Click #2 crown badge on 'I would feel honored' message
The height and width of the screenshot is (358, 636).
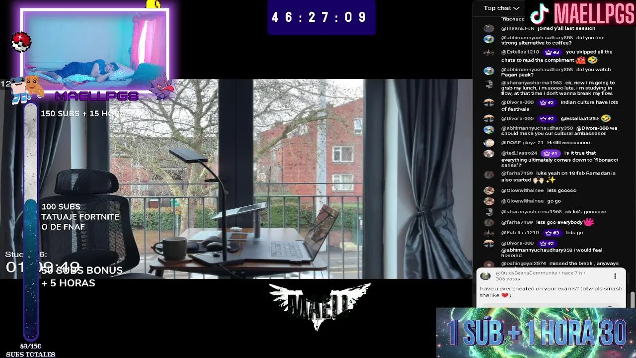pos(547,243)
